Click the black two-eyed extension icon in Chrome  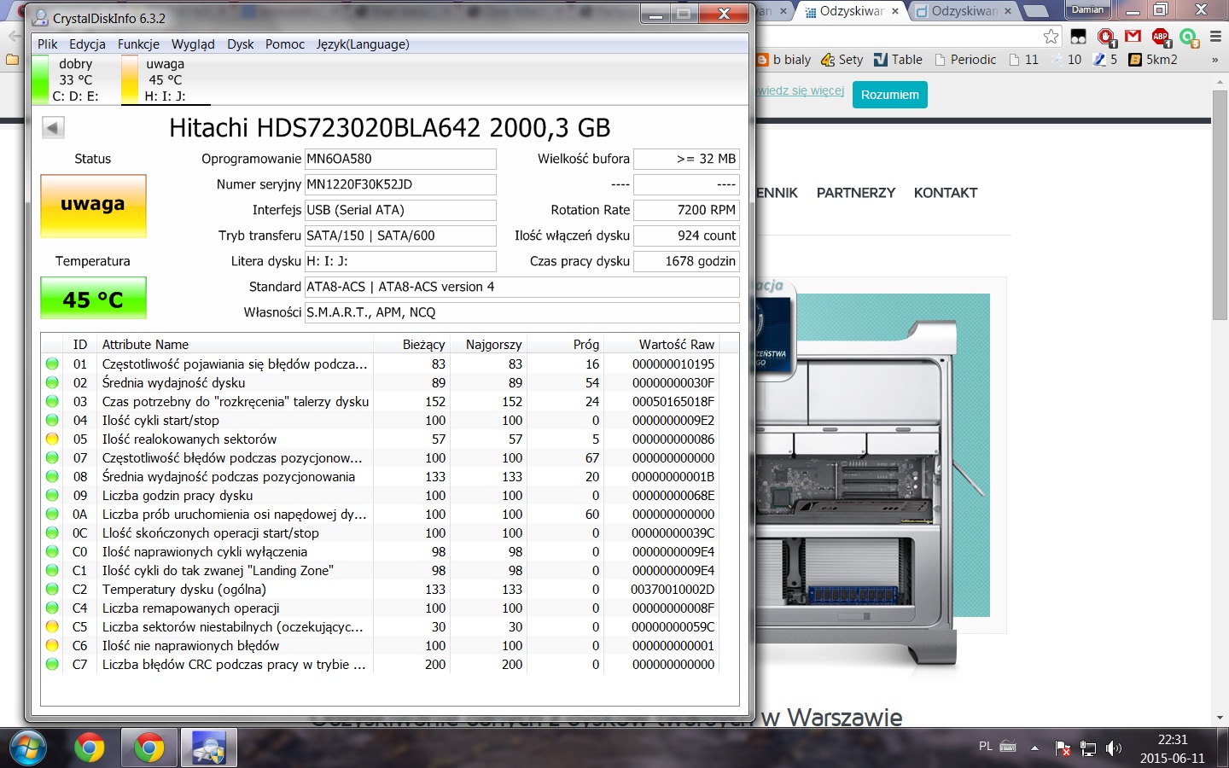point(1079,37)
